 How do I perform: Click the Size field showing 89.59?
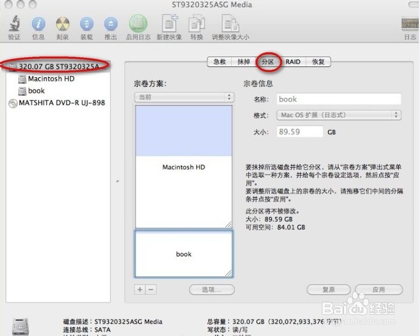[x=299, y=131]
